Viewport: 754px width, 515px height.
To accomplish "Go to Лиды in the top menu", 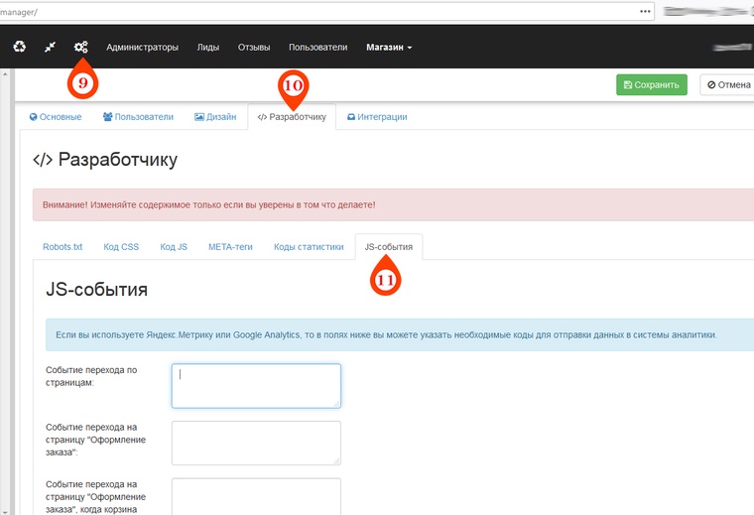I will 208,47.
